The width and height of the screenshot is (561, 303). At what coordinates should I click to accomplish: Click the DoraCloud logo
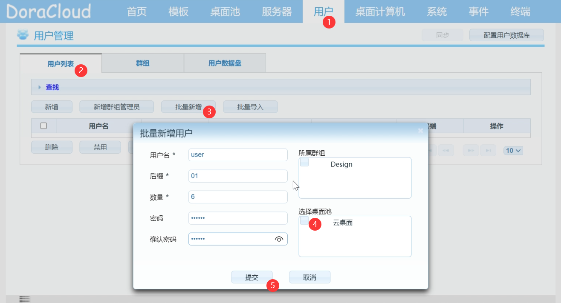tap(49, 11)
